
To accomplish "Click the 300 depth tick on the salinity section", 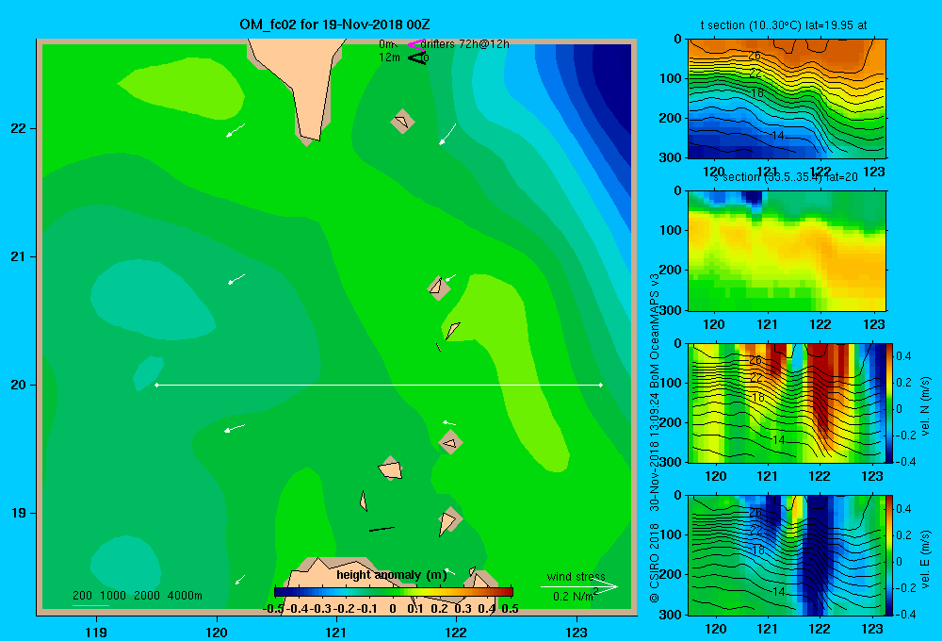I will coord(671,310).
